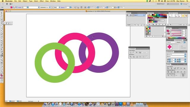Click Create New Layer in Layers panel
This screenshot has width=190, height=107.
[141, 25]
